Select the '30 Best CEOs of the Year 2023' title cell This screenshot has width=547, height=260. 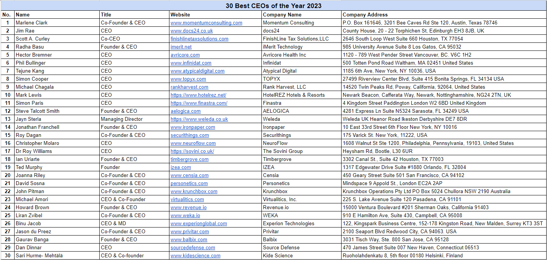[x=273, y=6]
